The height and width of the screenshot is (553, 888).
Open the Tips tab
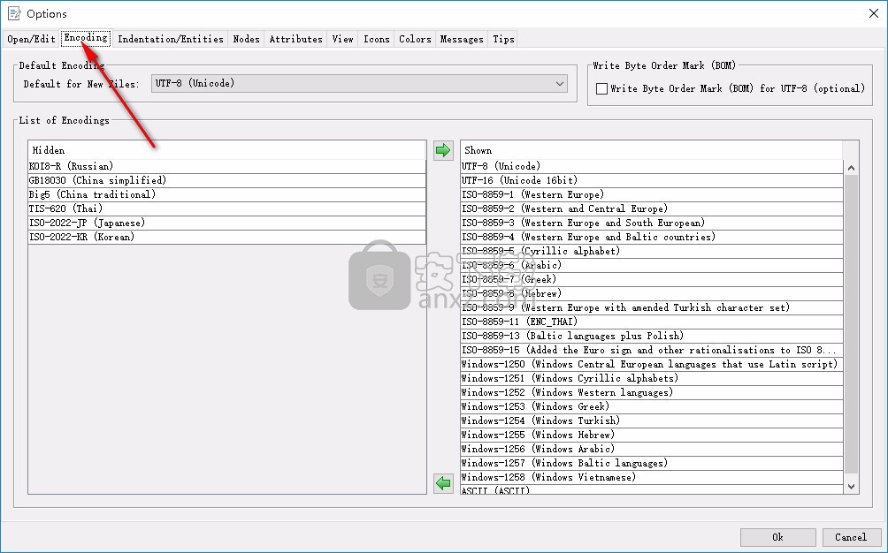click(x=503, y=39)
